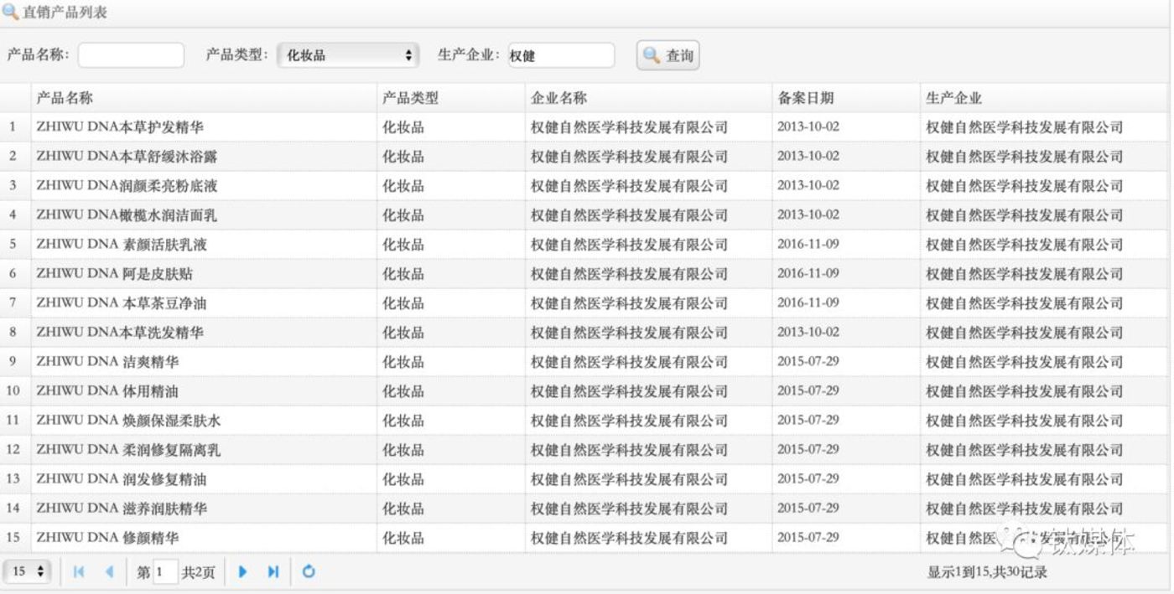Viewport: 1174px width, 594px height.
Task: Click the 生产企业 field containing 权健
Action: pos(562,55)
